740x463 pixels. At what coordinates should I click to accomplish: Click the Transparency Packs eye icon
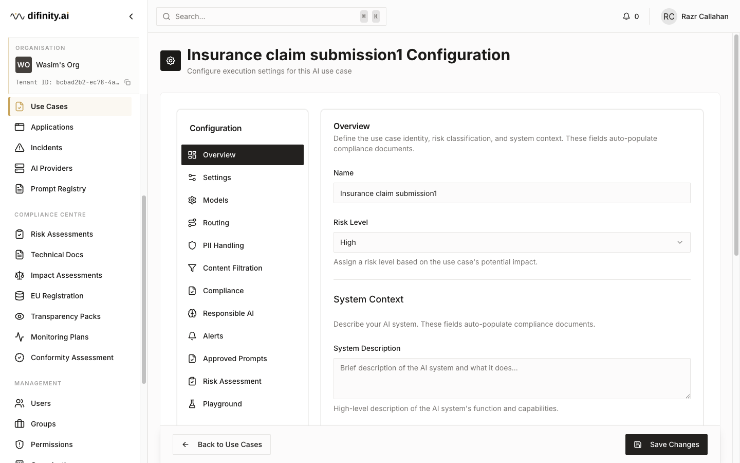(x=20, y=316)
